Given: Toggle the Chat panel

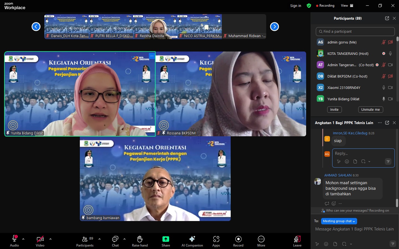Looking at the screenshot, I should [x=115, y=241].
